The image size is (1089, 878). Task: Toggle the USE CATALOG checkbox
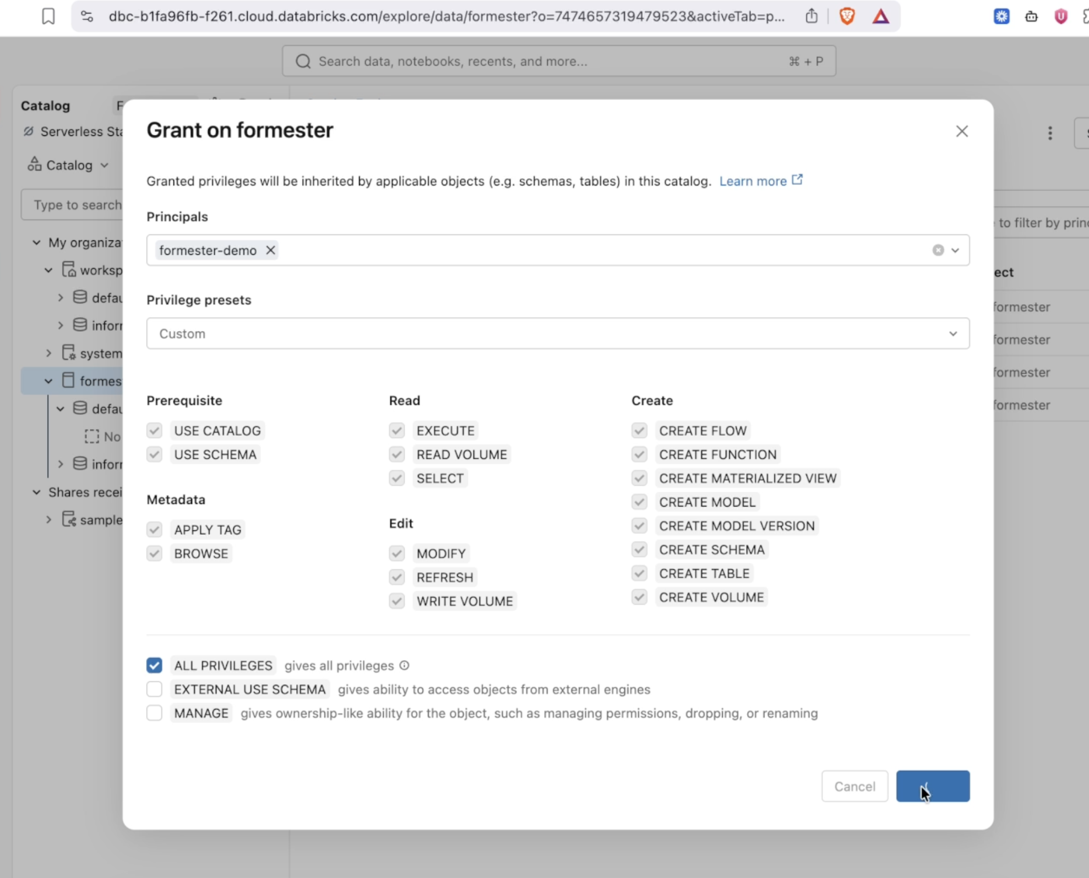[x=154, y=430]
